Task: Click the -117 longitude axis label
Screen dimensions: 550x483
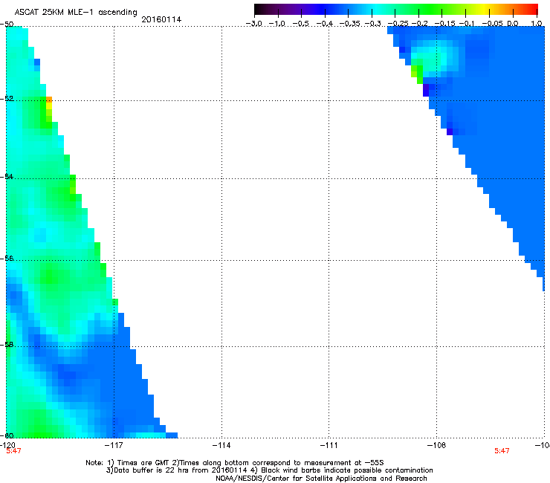Action: point(114,445)
